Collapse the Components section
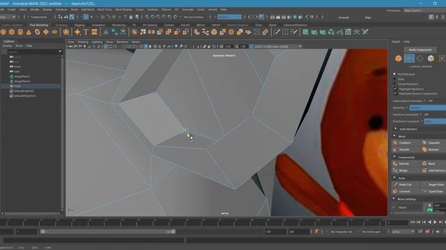Screen dimensions: 446x250 point(394,157)
